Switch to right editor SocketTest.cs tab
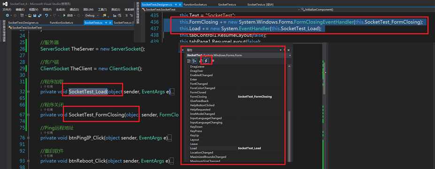 (227, 5)
